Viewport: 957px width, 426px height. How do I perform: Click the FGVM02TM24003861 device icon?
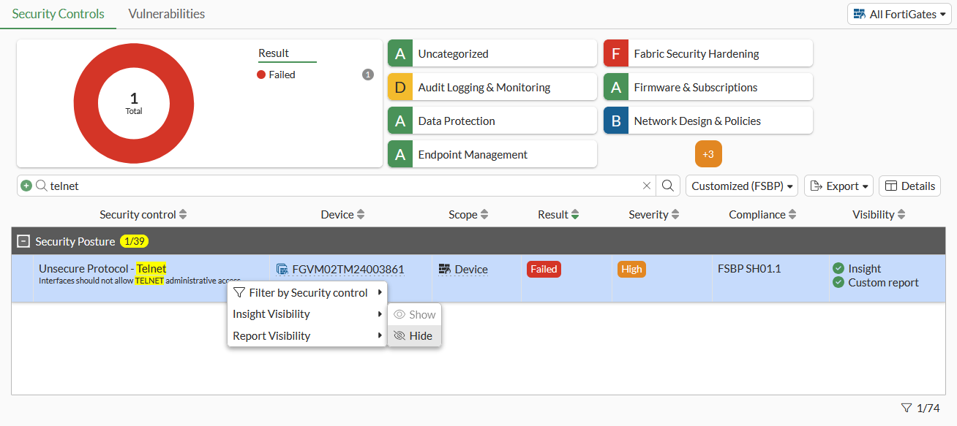pos(282,270)
